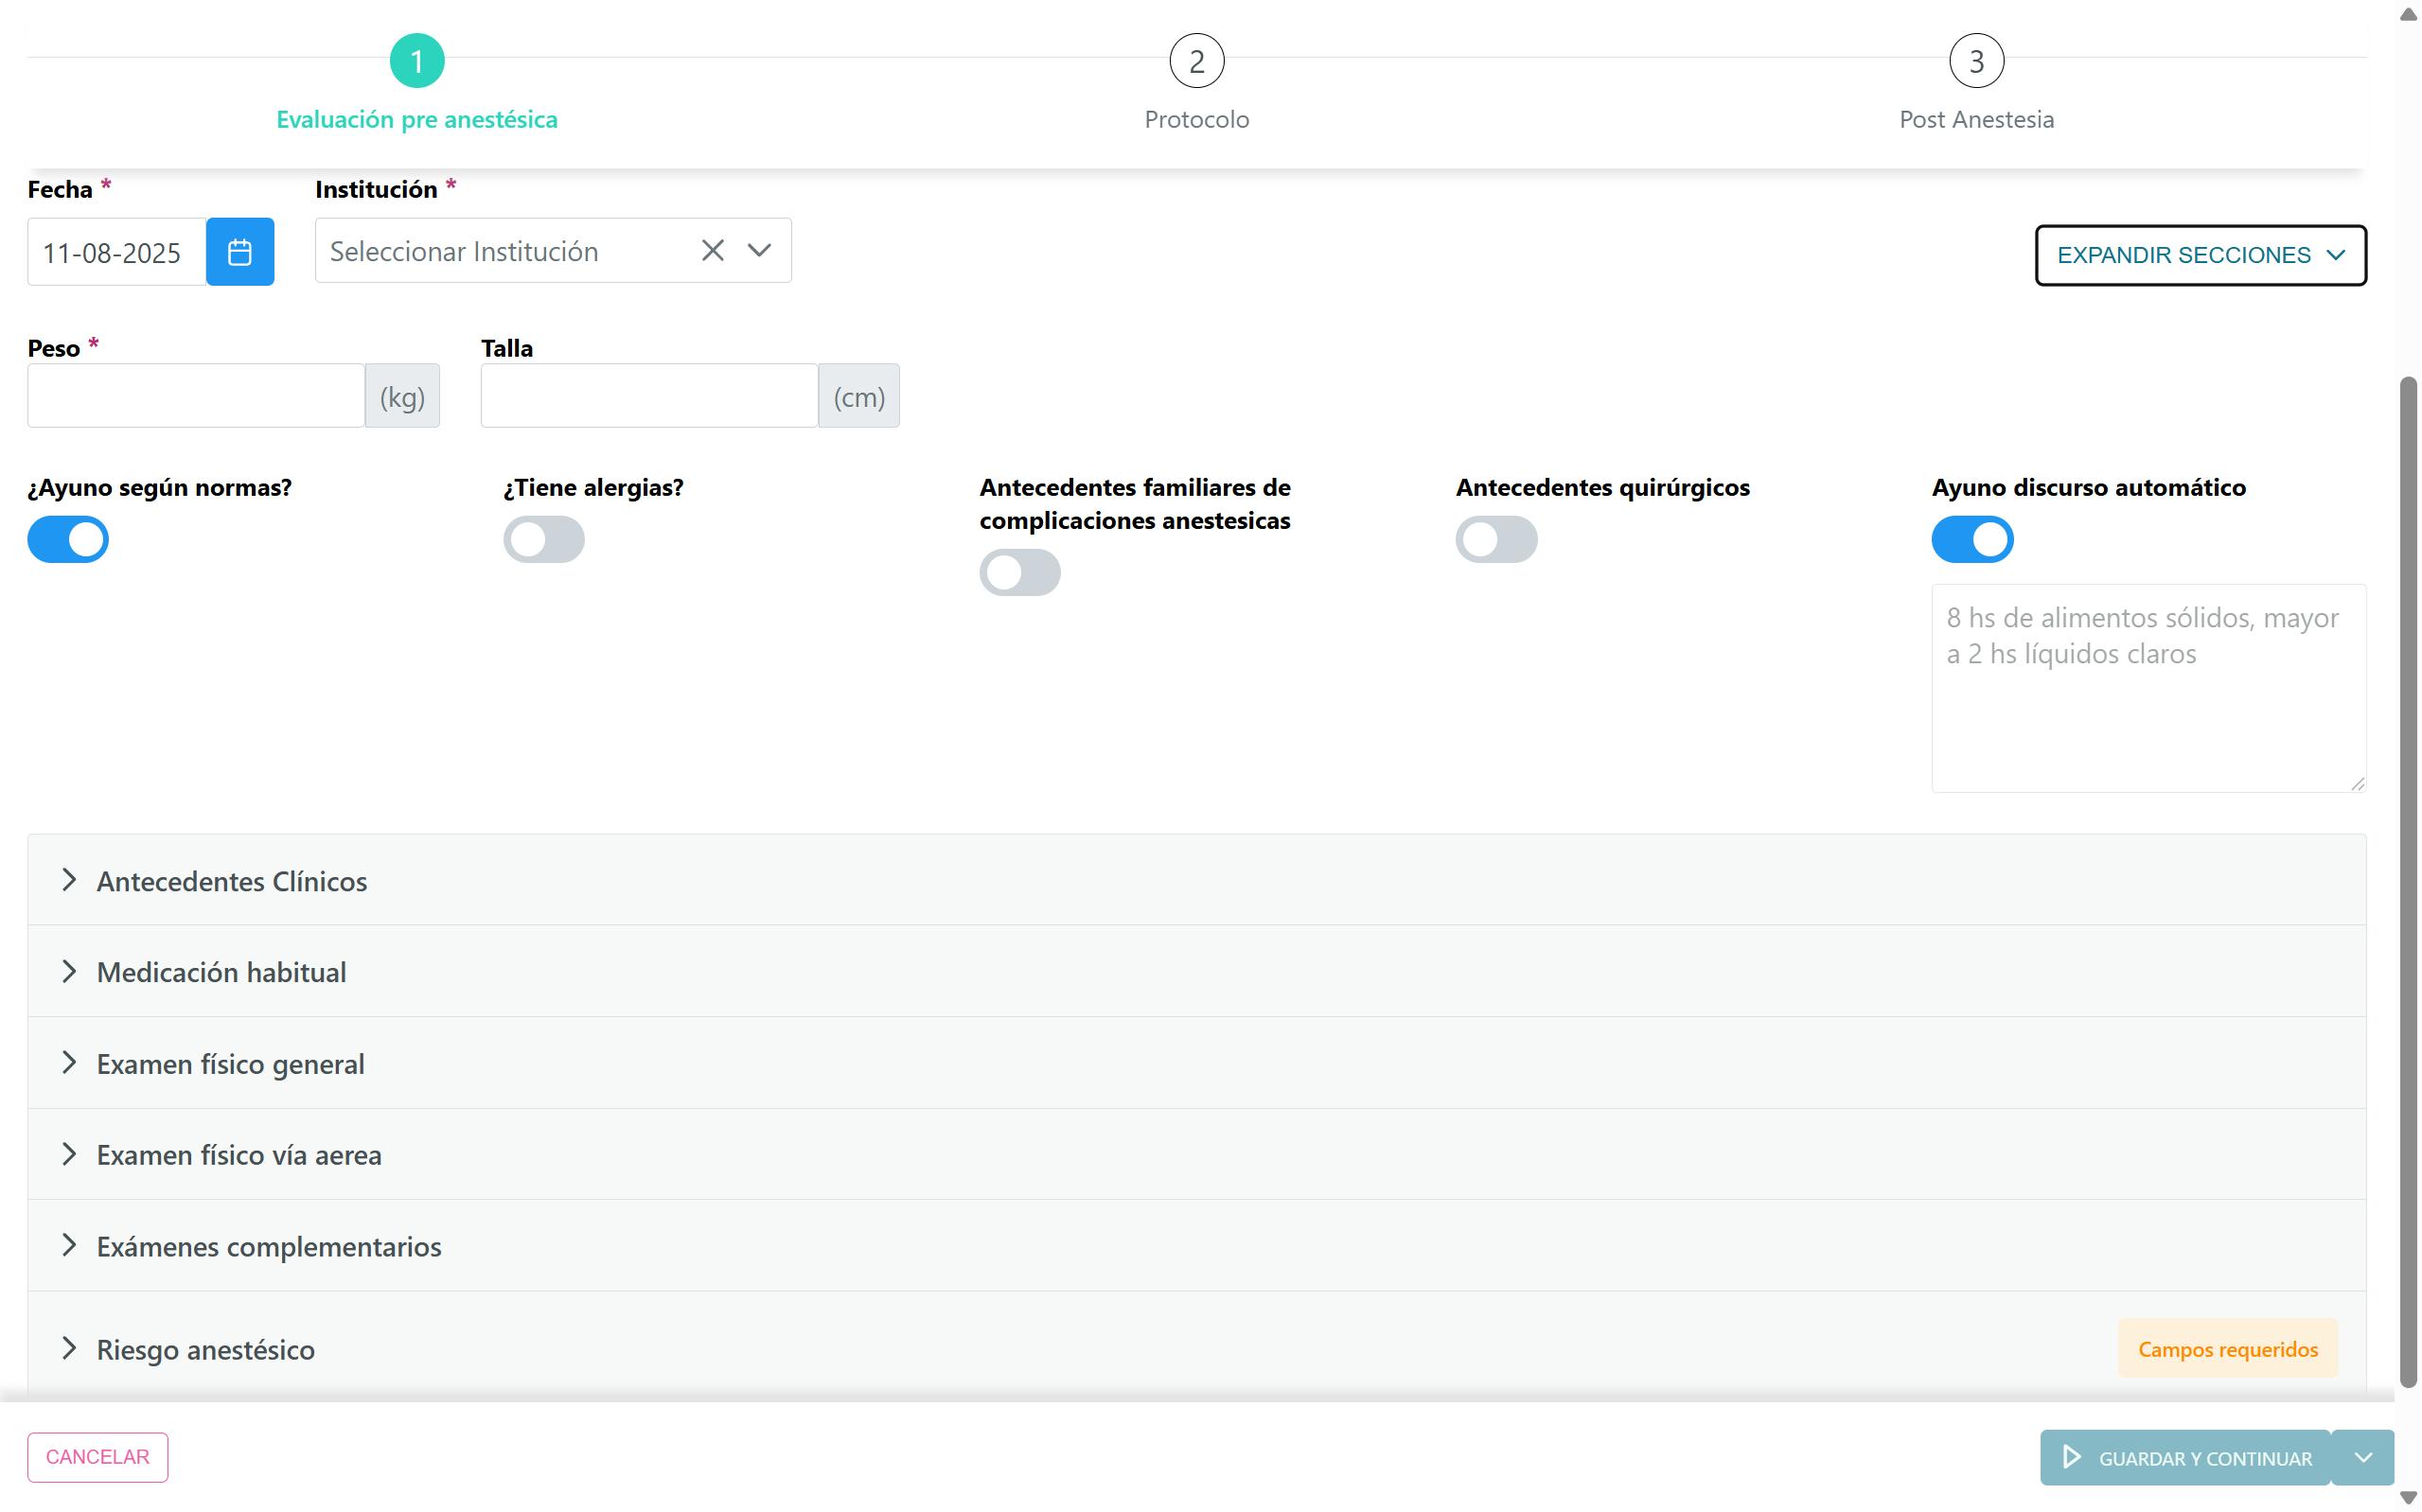Open the Expandir Secciones dropdown
Viewport: 2422px width, 1512px height.
(2200, 255)
